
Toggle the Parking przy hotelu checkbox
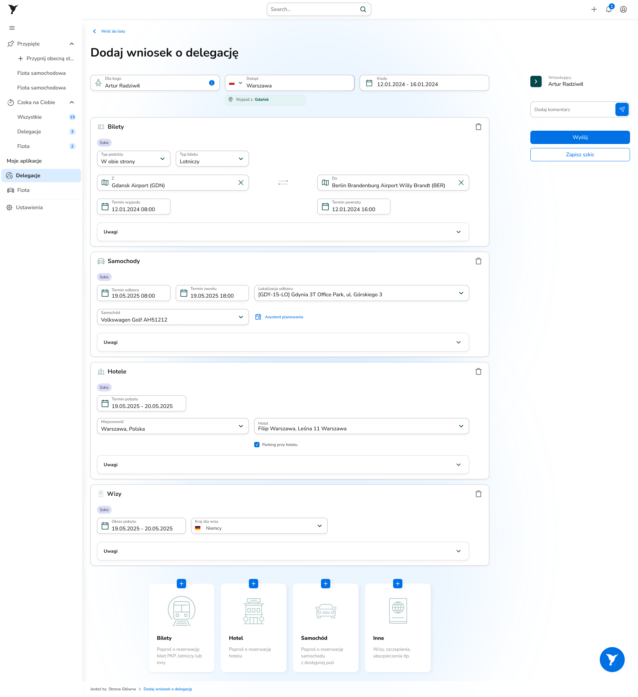[x=257, y=445]
